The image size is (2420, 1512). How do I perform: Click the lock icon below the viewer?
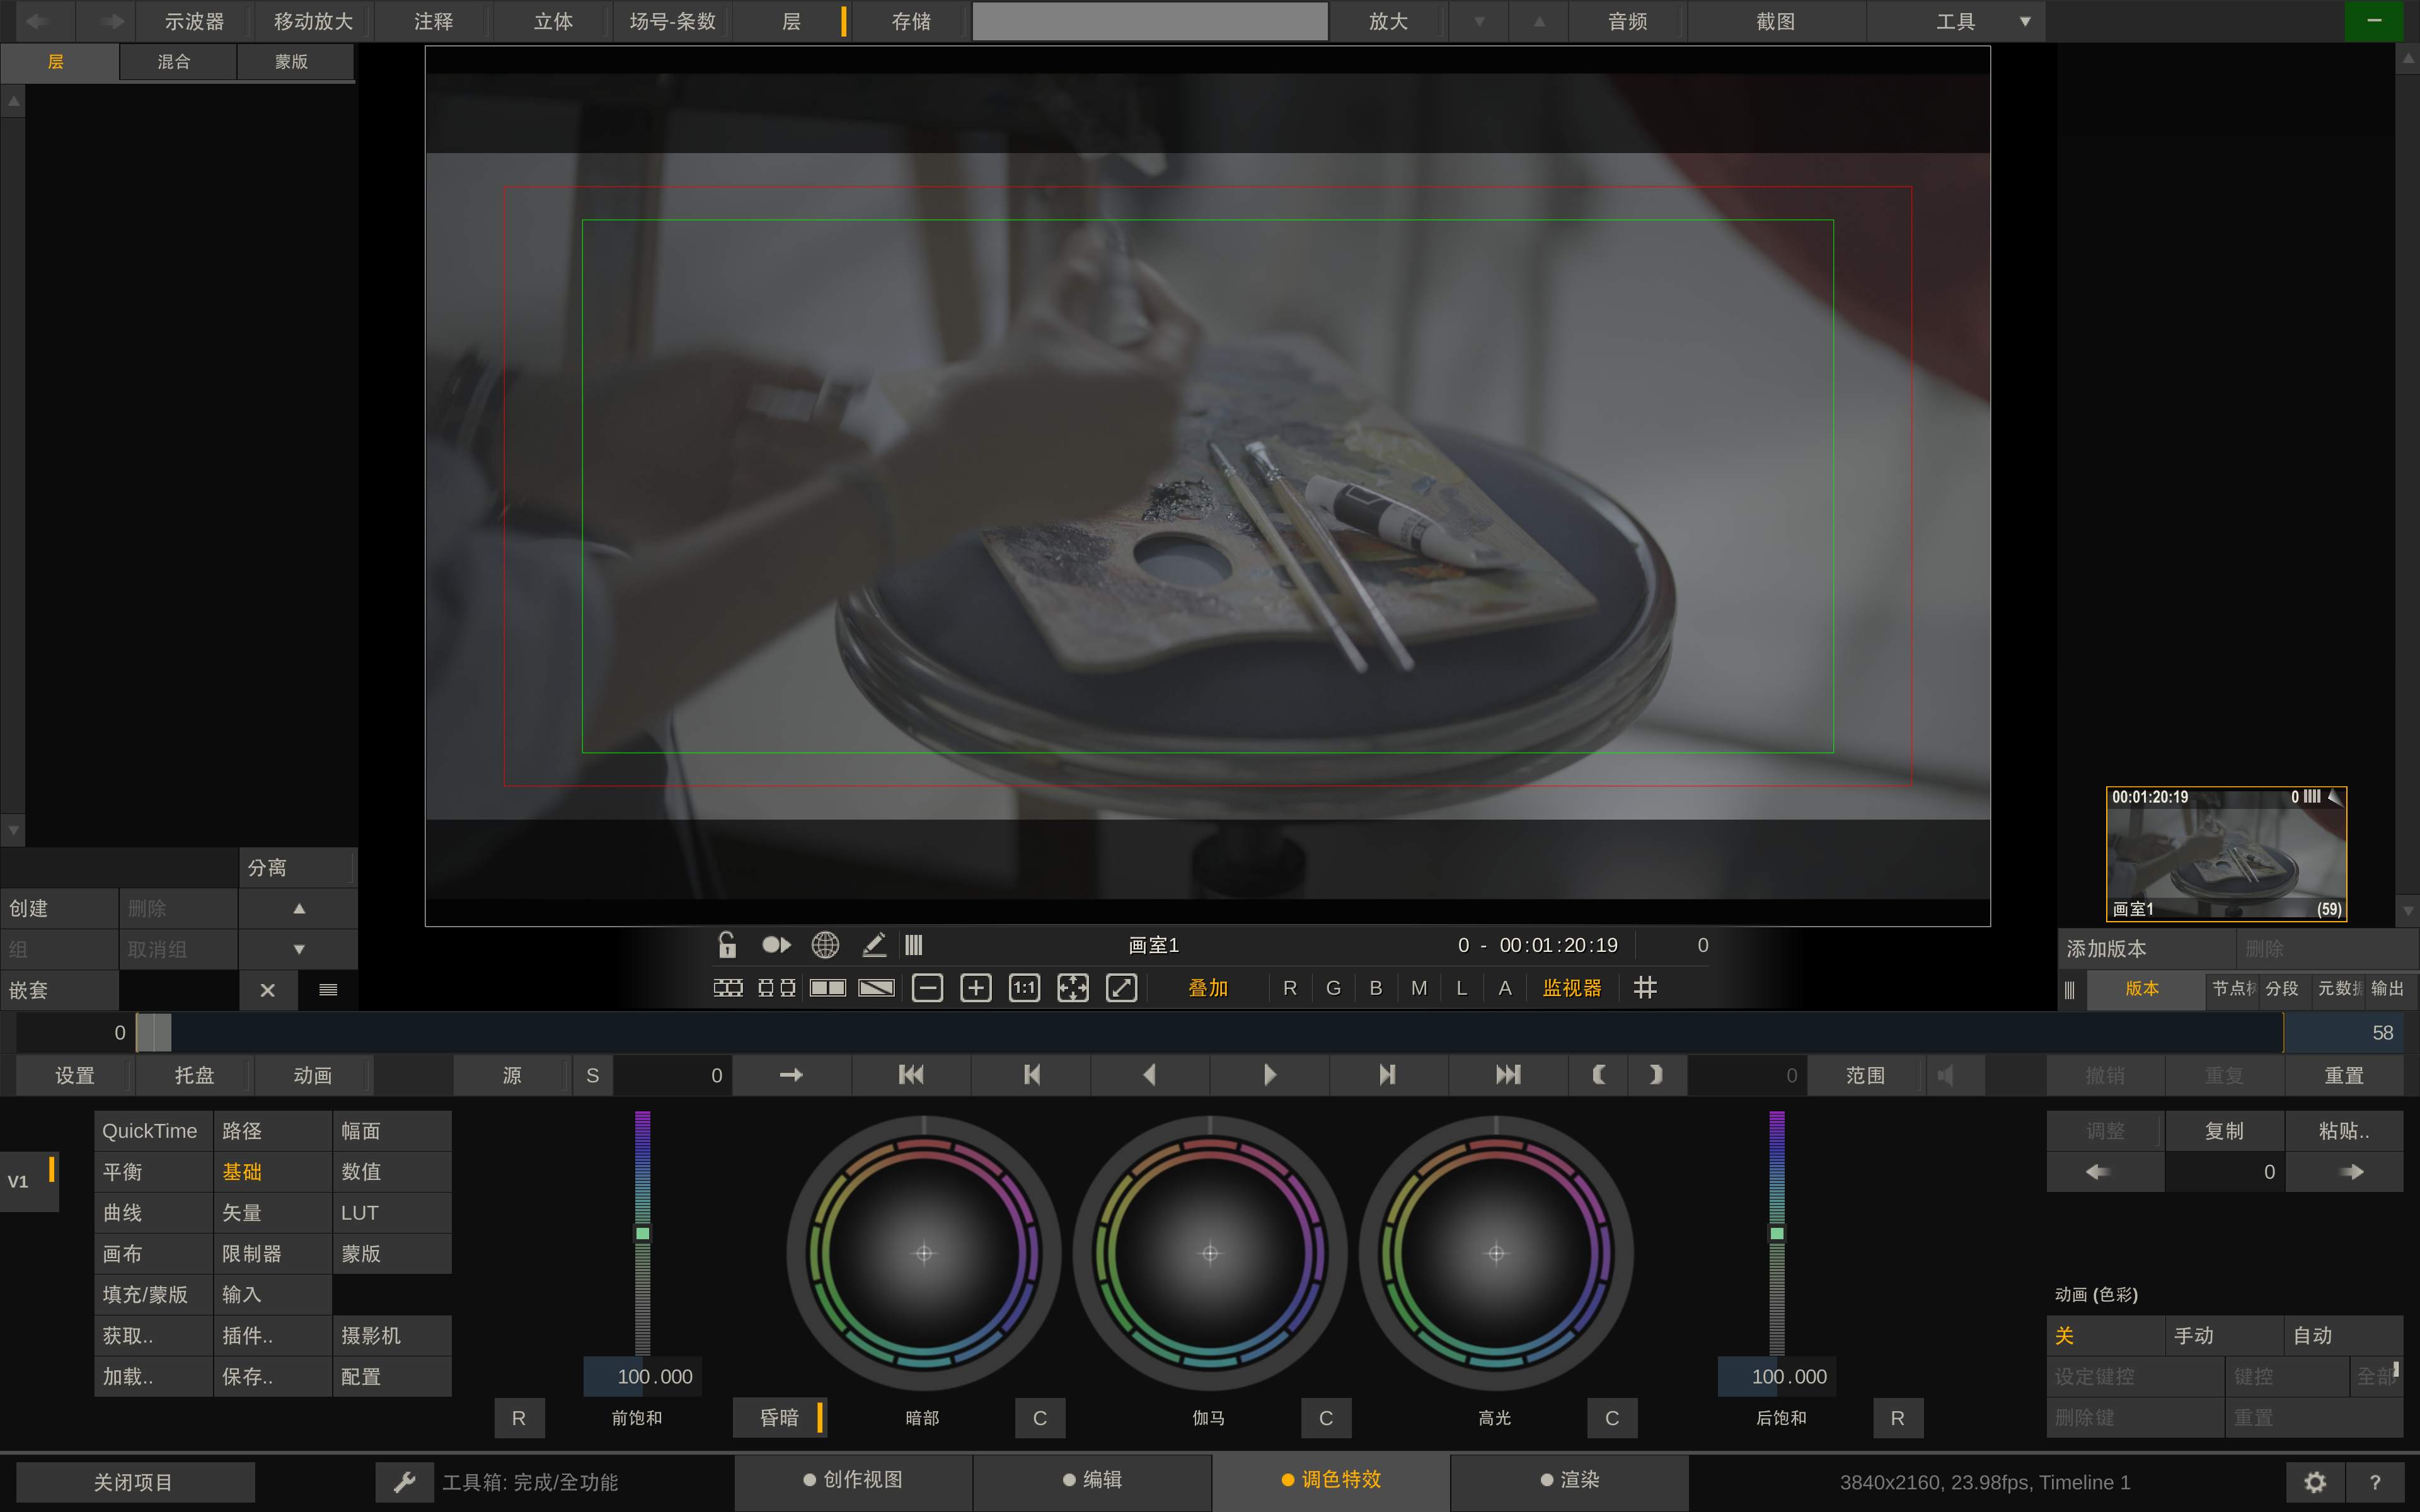(x=727, y=945)
